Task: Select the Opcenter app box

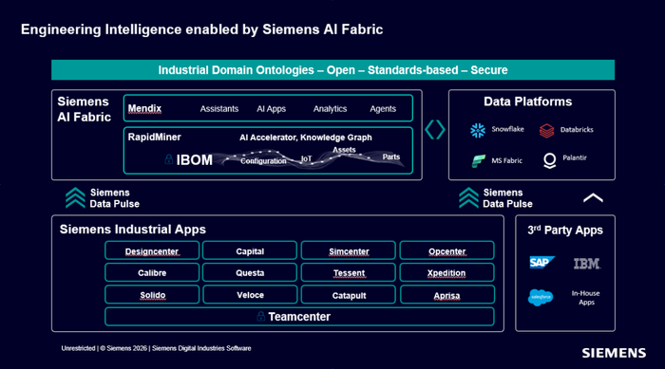Action: tap(447, 250)
